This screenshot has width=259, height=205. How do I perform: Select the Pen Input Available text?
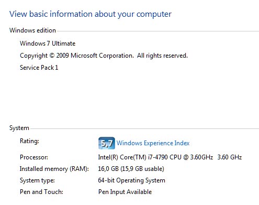(x=125, y=192)
